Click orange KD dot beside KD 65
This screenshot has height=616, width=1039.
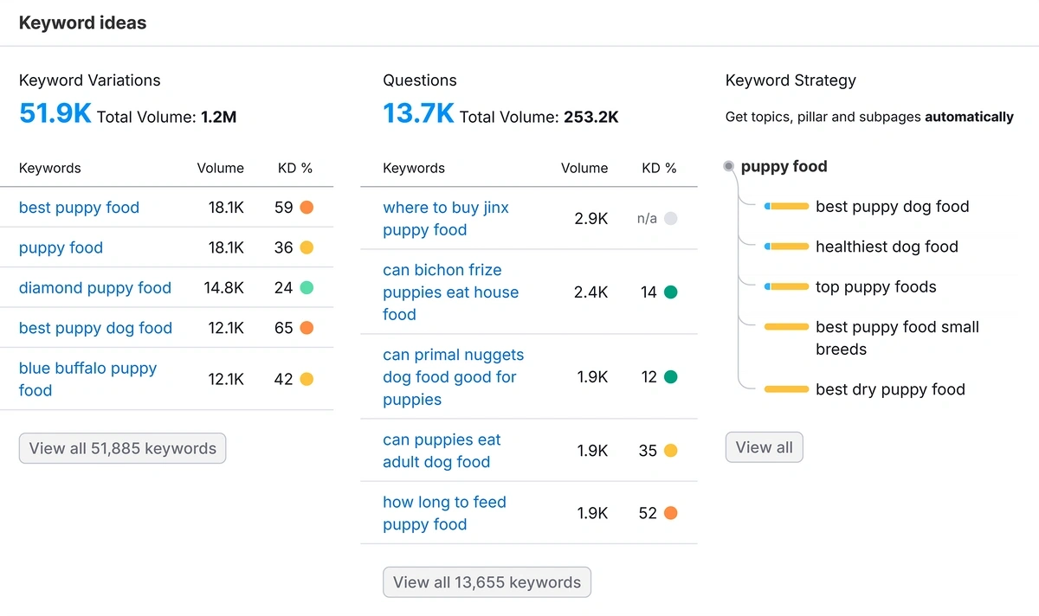coord(307,328)
